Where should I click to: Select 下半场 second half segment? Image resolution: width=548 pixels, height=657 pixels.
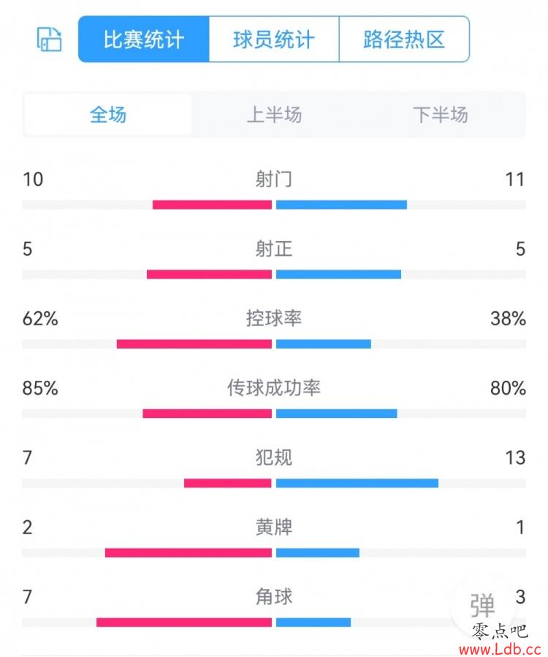(x=441, y=115)
